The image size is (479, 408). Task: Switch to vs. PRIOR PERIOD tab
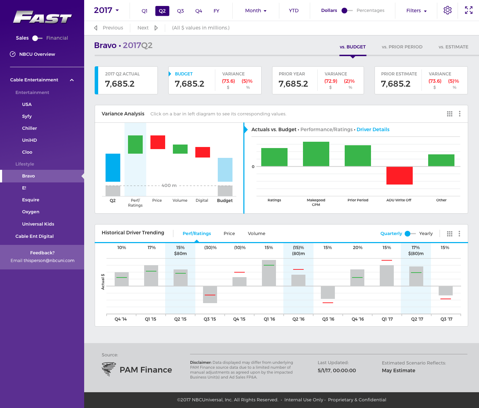(402, 47)
